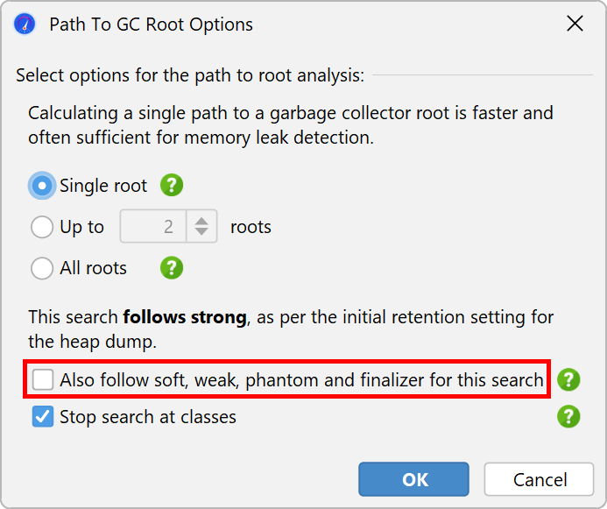Open help icon for Stop search at classes
Screen dimensions: 607x509
pos(568,416)
